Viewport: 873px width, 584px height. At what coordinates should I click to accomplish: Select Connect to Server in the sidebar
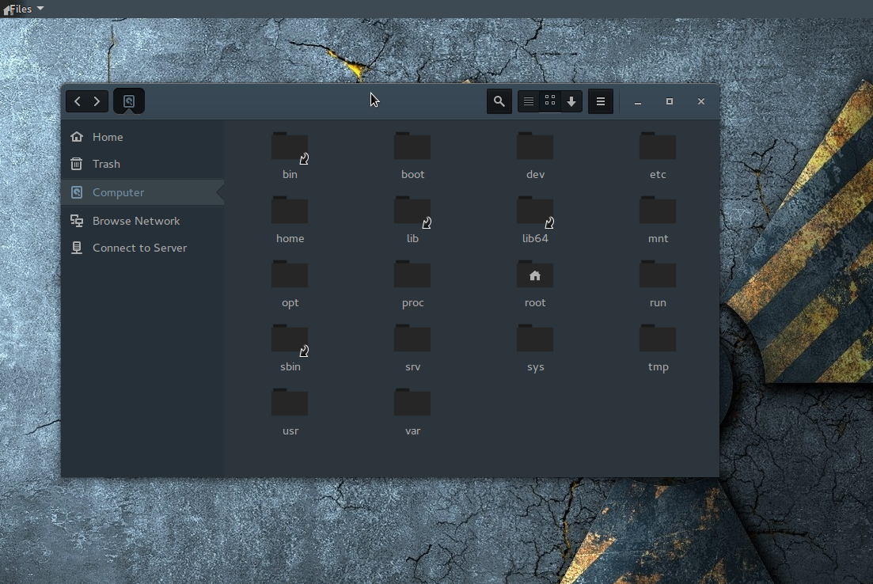(142, 248)
